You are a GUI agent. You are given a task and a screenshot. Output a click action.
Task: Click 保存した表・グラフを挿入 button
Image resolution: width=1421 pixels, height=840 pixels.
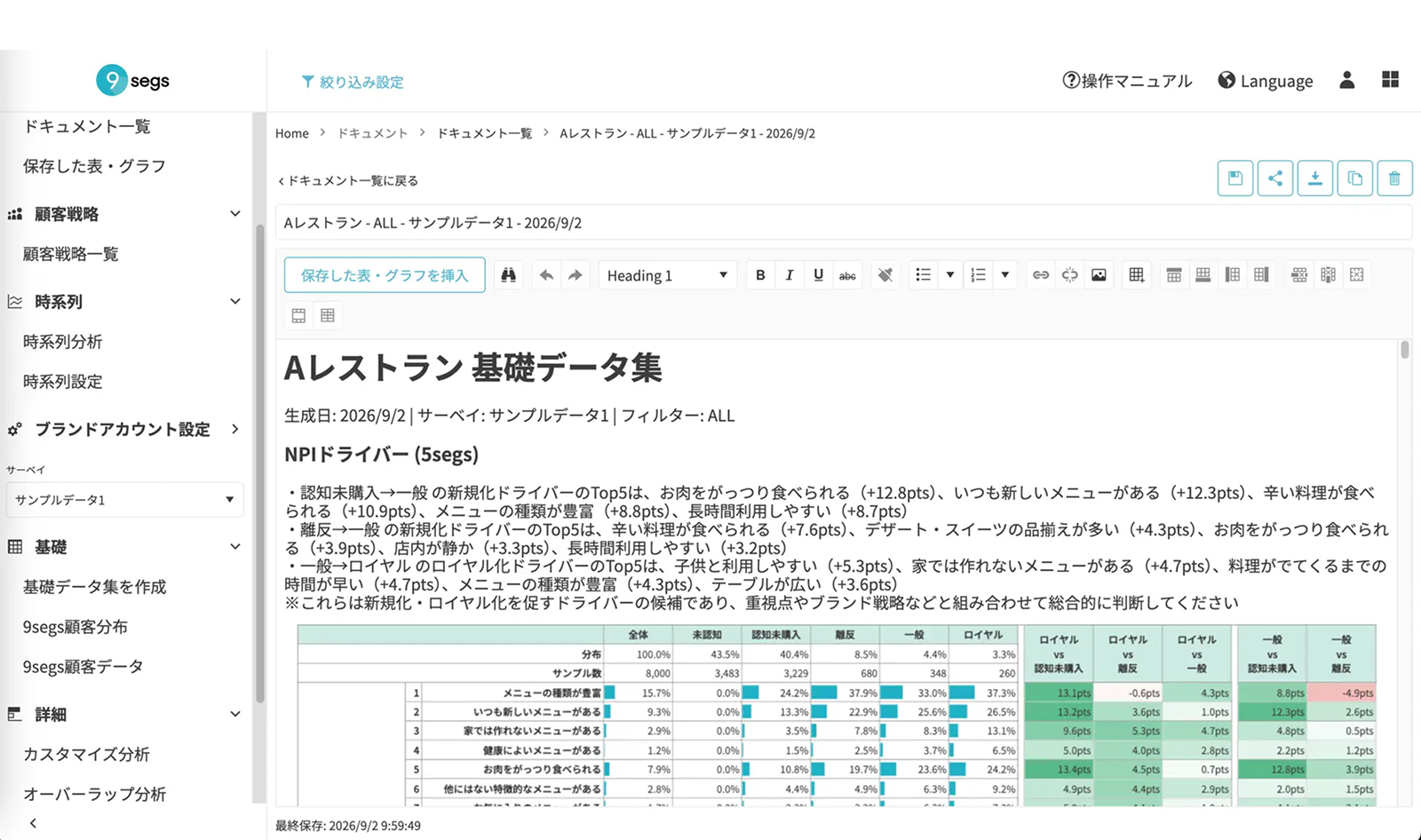(385, 275)
